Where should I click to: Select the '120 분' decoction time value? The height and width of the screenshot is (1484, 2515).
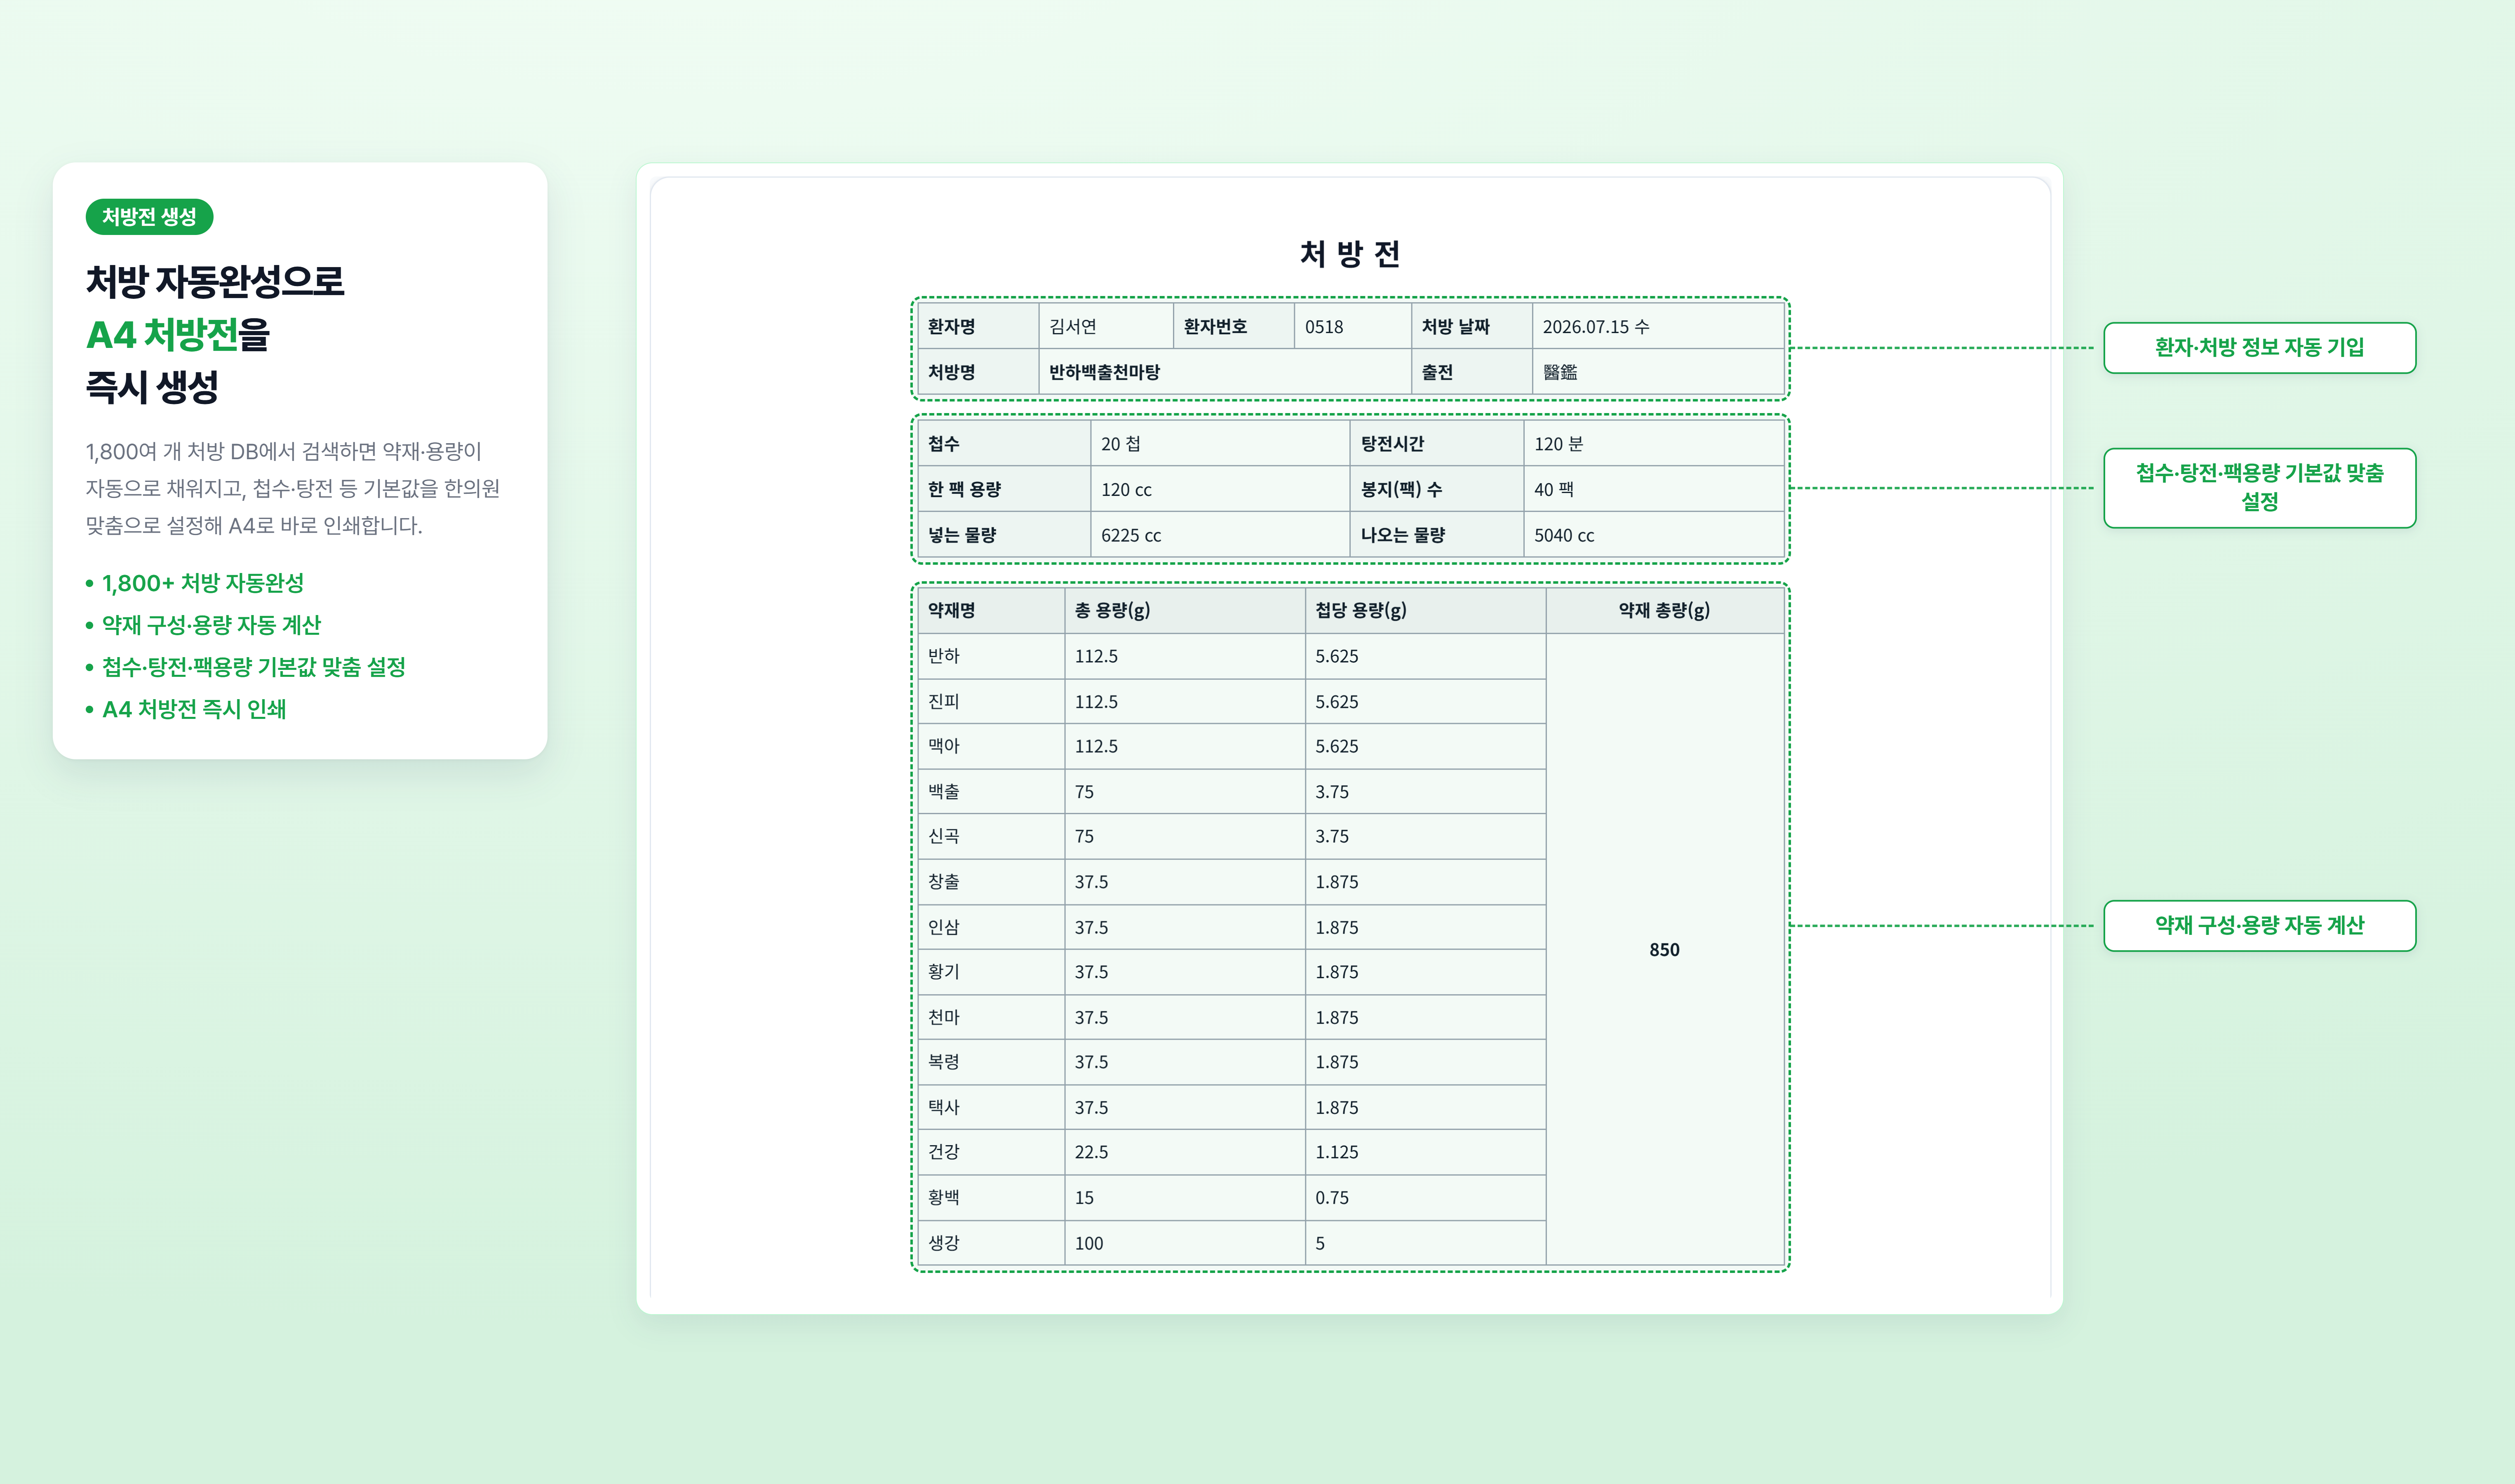[x=1558, y=443]
